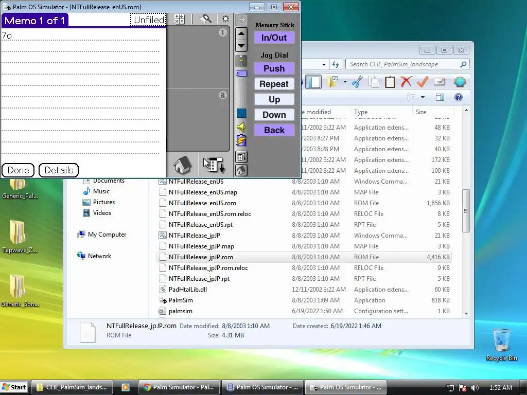Click the Jog Dial Up button
Image resolution: width=527 pixels, height=395 pixels.
tap(274, 99)
